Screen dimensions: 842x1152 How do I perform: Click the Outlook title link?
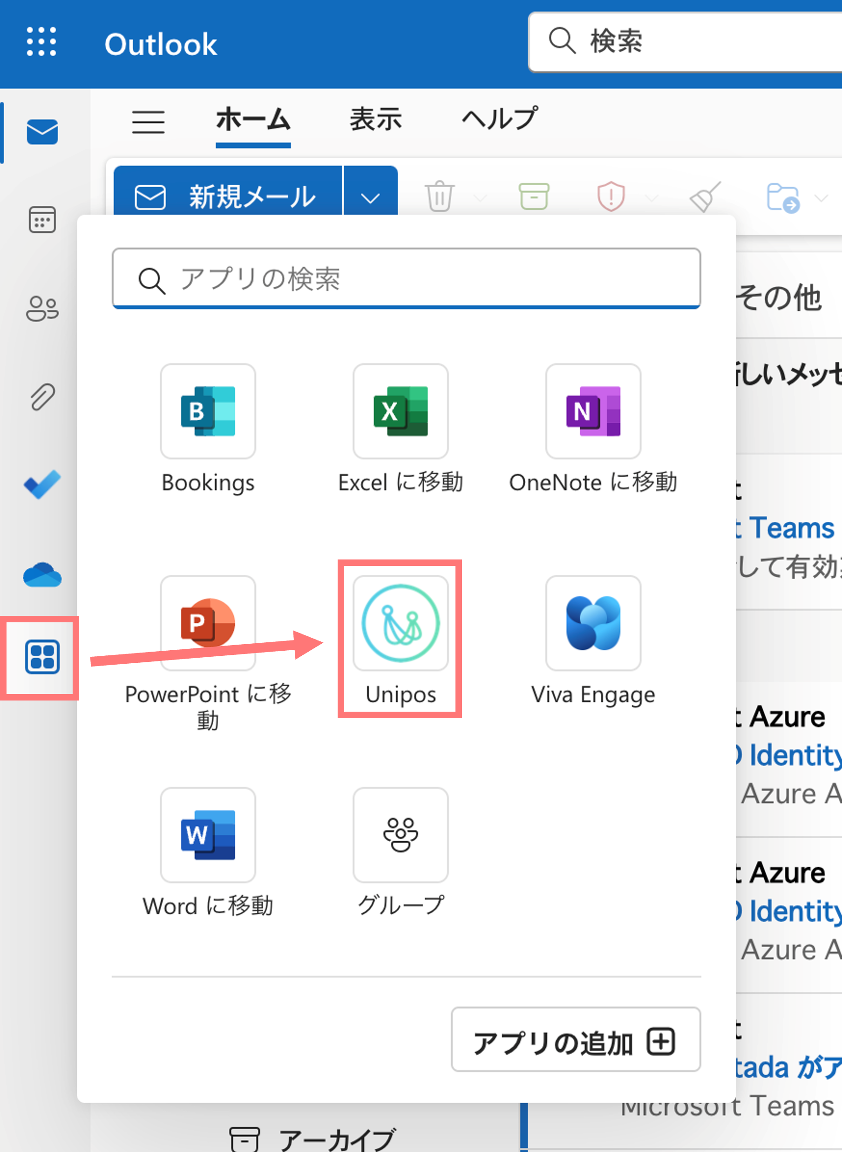click(161, 44)
